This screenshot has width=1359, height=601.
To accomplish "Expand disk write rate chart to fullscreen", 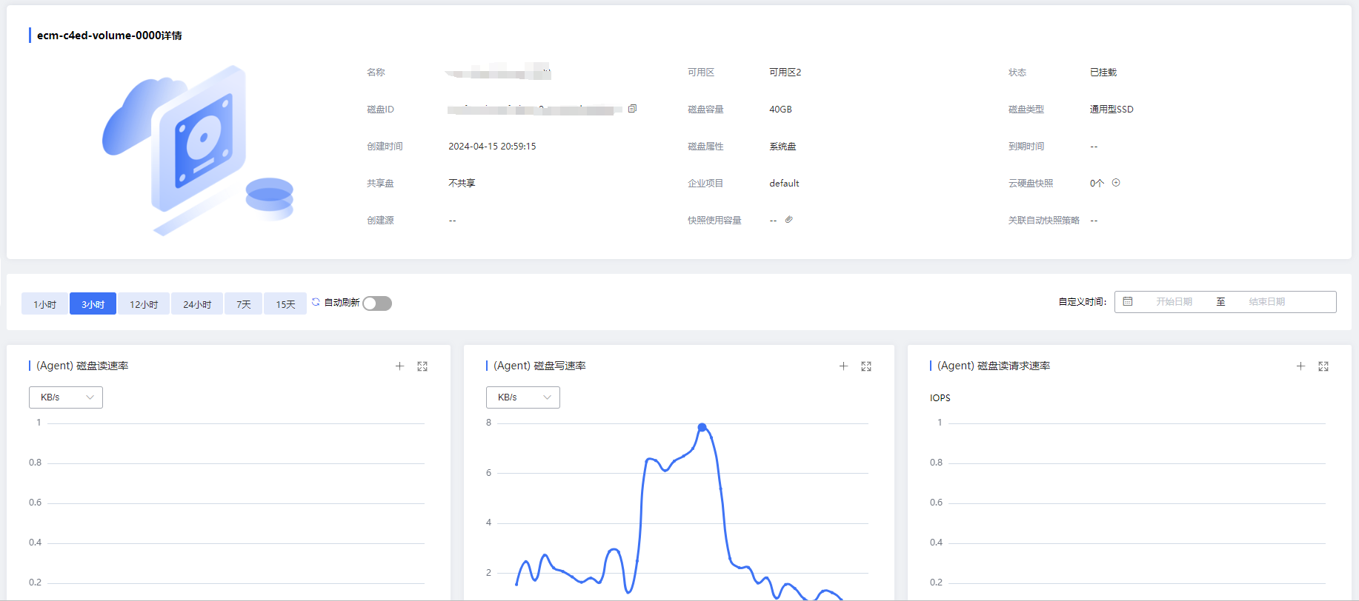I will pos(866,366).
